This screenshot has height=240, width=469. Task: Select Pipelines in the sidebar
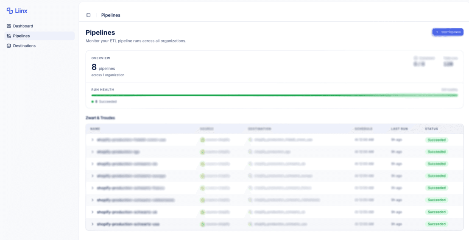coord(39,36)
